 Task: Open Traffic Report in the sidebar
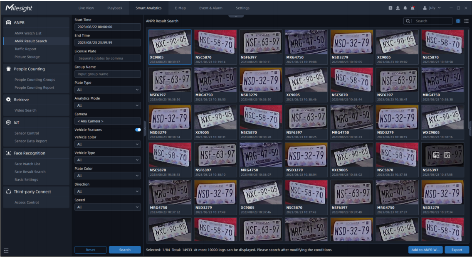[x=25, y=49]
